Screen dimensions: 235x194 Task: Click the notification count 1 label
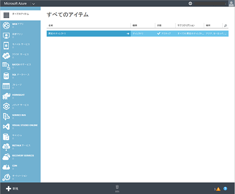click(215, 189)
